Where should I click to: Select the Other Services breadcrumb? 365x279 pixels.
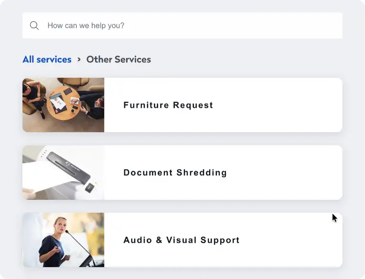118,60
